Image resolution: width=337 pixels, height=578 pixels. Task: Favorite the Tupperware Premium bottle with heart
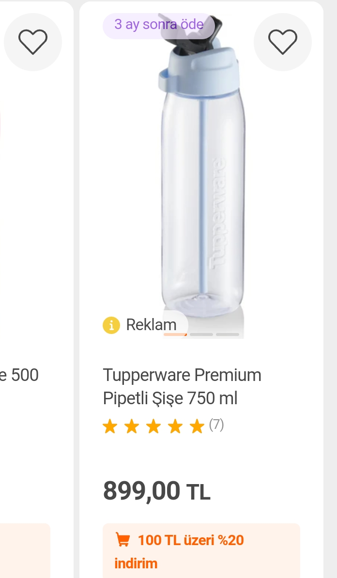pyautogui.click(x=283, y=42)
